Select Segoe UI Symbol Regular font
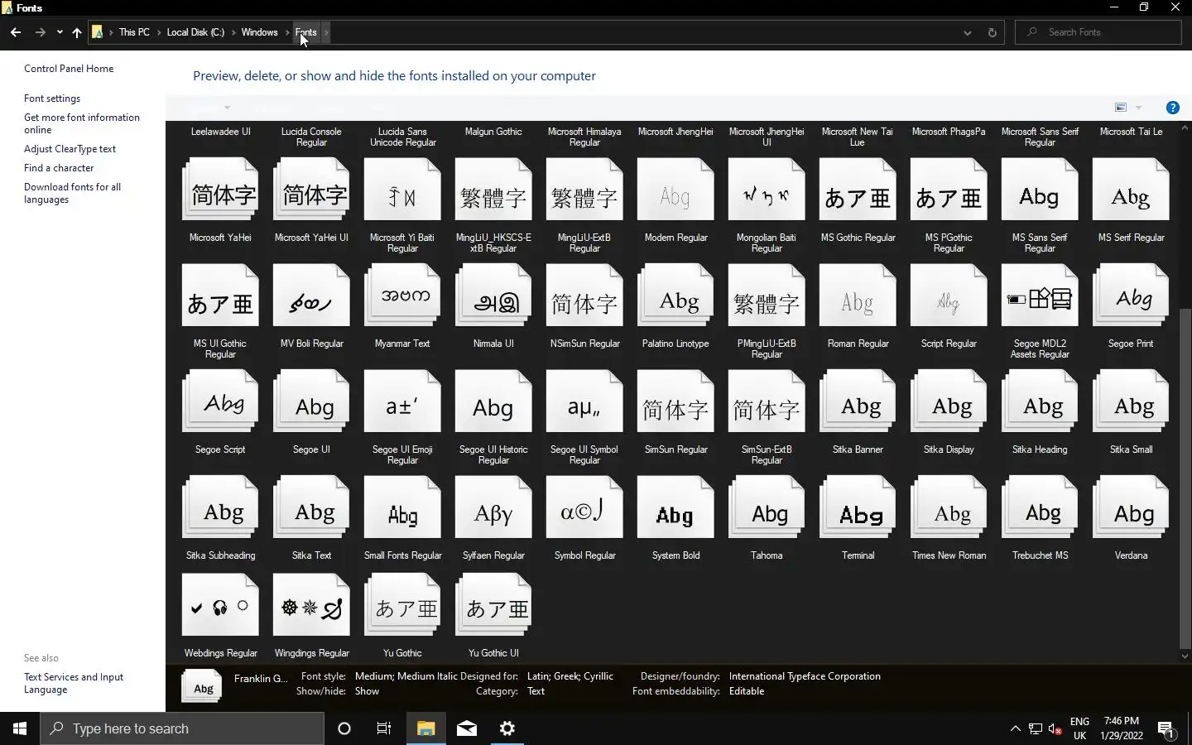The image size is (1192, 745). [x=584, y=401]
